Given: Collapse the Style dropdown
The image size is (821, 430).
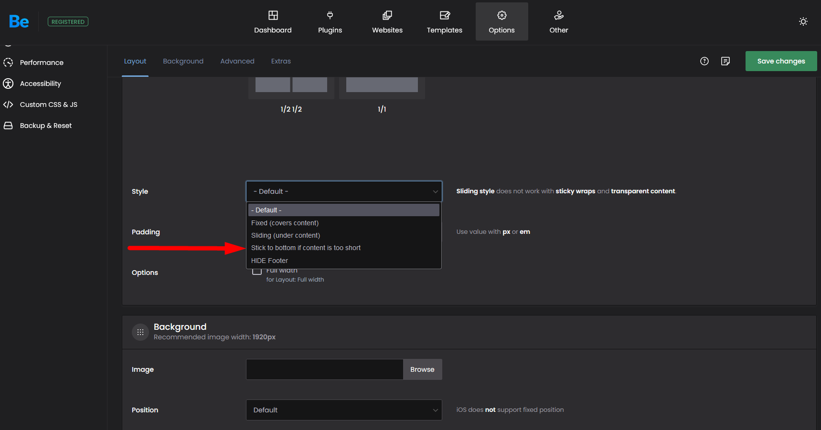Looking at the screenshot, I should (344, 191).
